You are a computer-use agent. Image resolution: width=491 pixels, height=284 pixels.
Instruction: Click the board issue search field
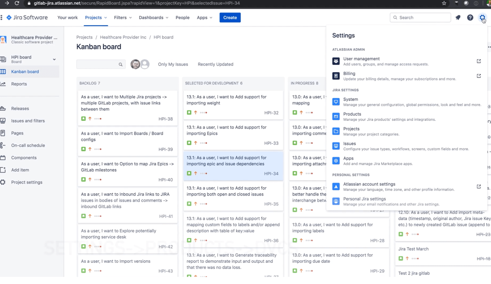point(98,64)
